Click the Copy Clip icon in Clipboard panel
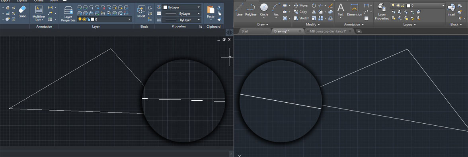Viewport: 468px width, 157px height. 219,13
